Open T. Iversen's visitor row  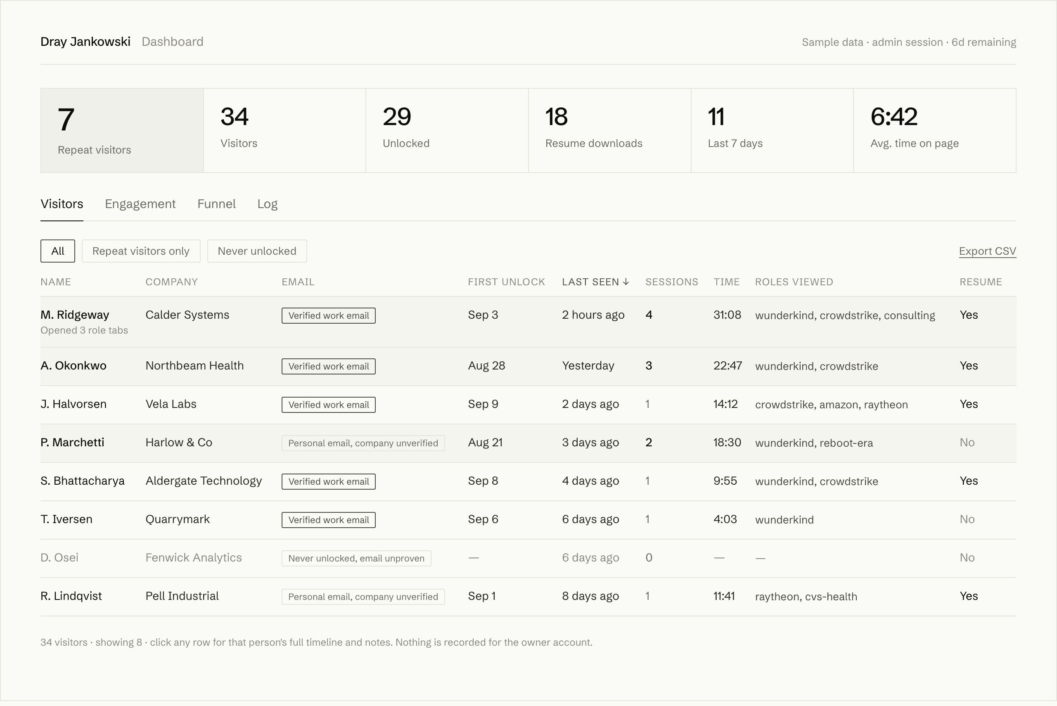pyautogui.click(x=528, y=520)
